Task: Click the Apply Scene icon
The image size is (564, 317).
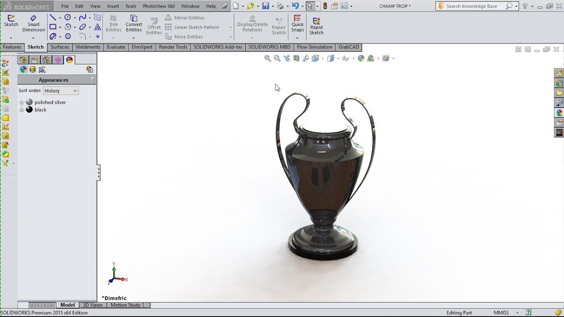Action: click(x=371, y=58)
